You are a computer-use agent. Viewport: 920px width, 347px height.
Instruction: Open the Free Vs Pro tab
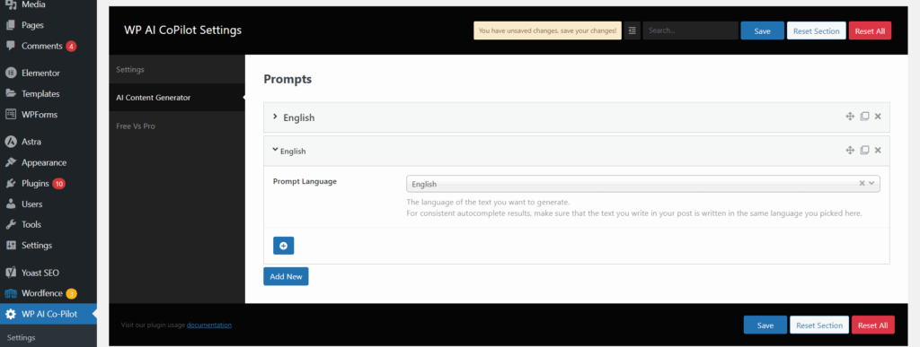click(177, 126)
